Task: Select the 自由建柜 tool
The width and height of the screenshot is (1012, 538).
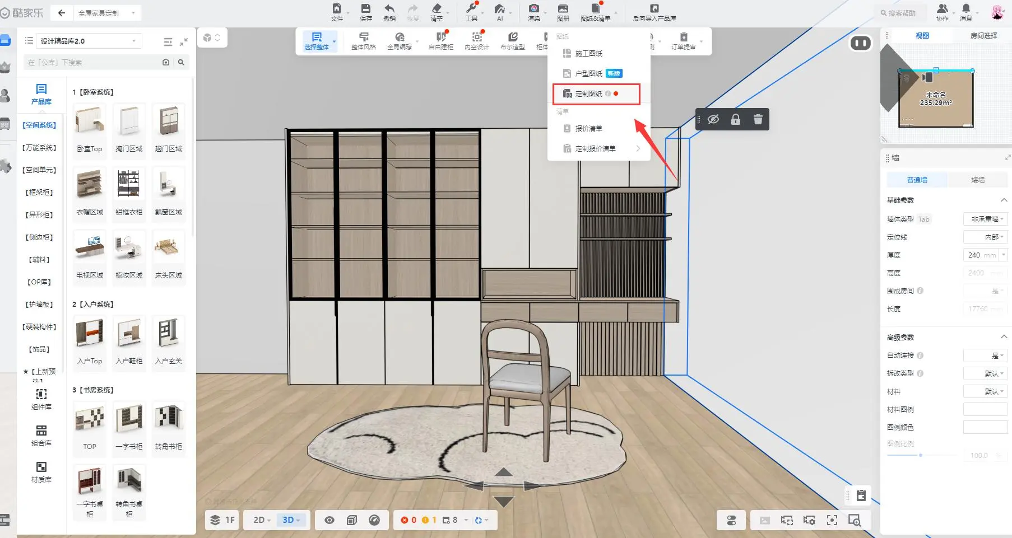Action: click(x=441, y=41)
